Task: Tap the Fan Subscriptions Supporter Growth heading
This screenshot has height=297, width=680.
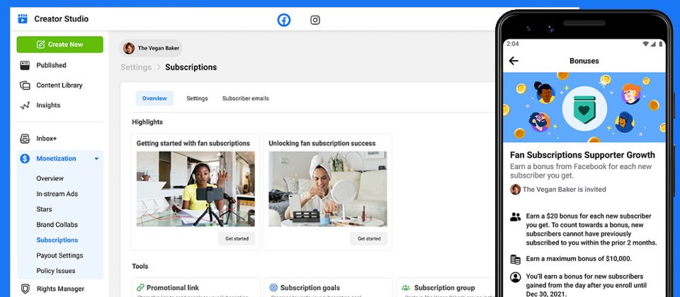Action: coord(582,155)
